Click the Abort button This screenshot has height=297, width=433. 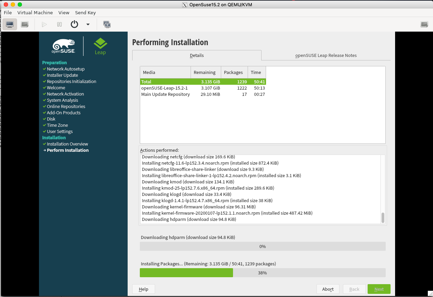pos(328,289)
